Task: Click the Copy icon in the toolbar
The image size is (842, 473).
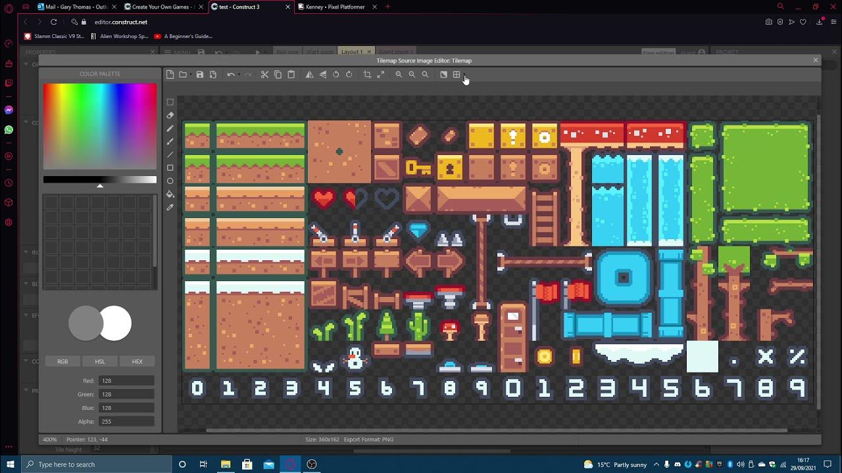Action: [x=278, y=75]
